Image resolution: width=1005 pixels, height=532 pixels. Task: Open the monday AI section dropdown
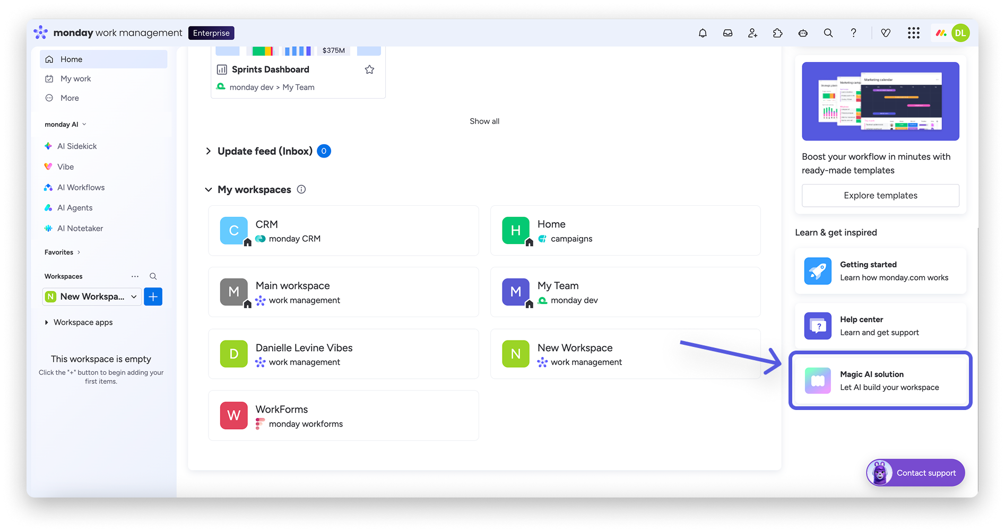[65, 125]
